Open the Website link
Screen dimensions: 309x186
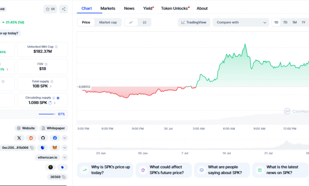pyautogui.click(x=26, y=128)
